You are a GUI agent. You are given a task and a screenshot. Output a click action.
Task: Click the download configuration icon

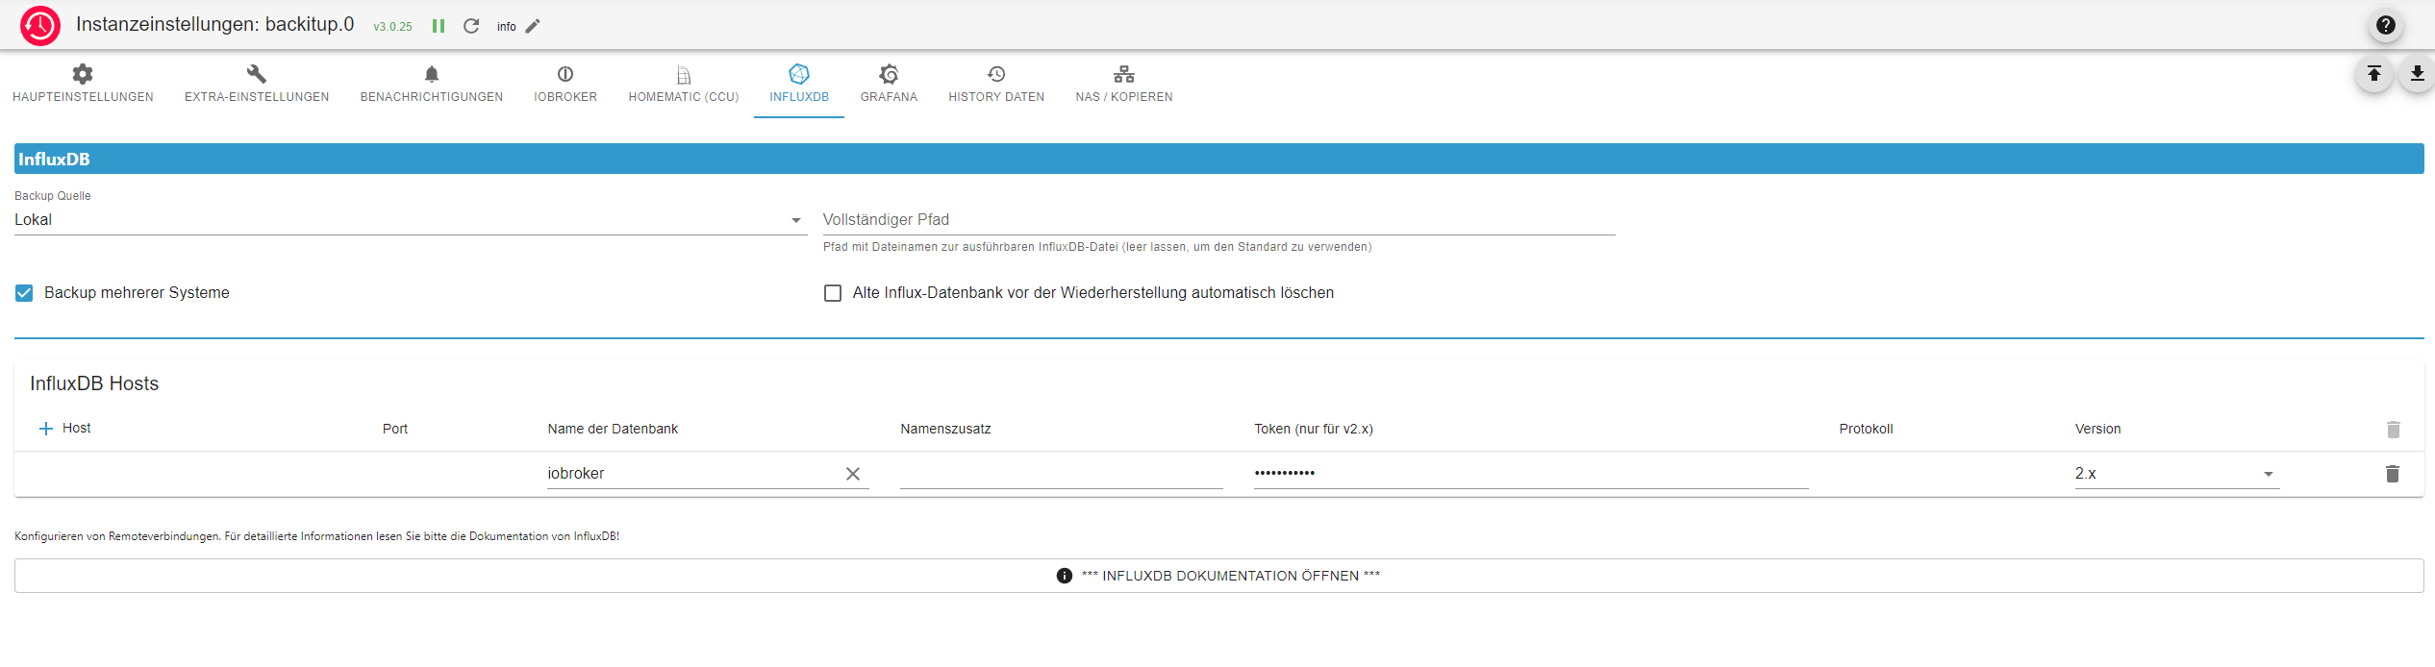(x=2417, y=74)
